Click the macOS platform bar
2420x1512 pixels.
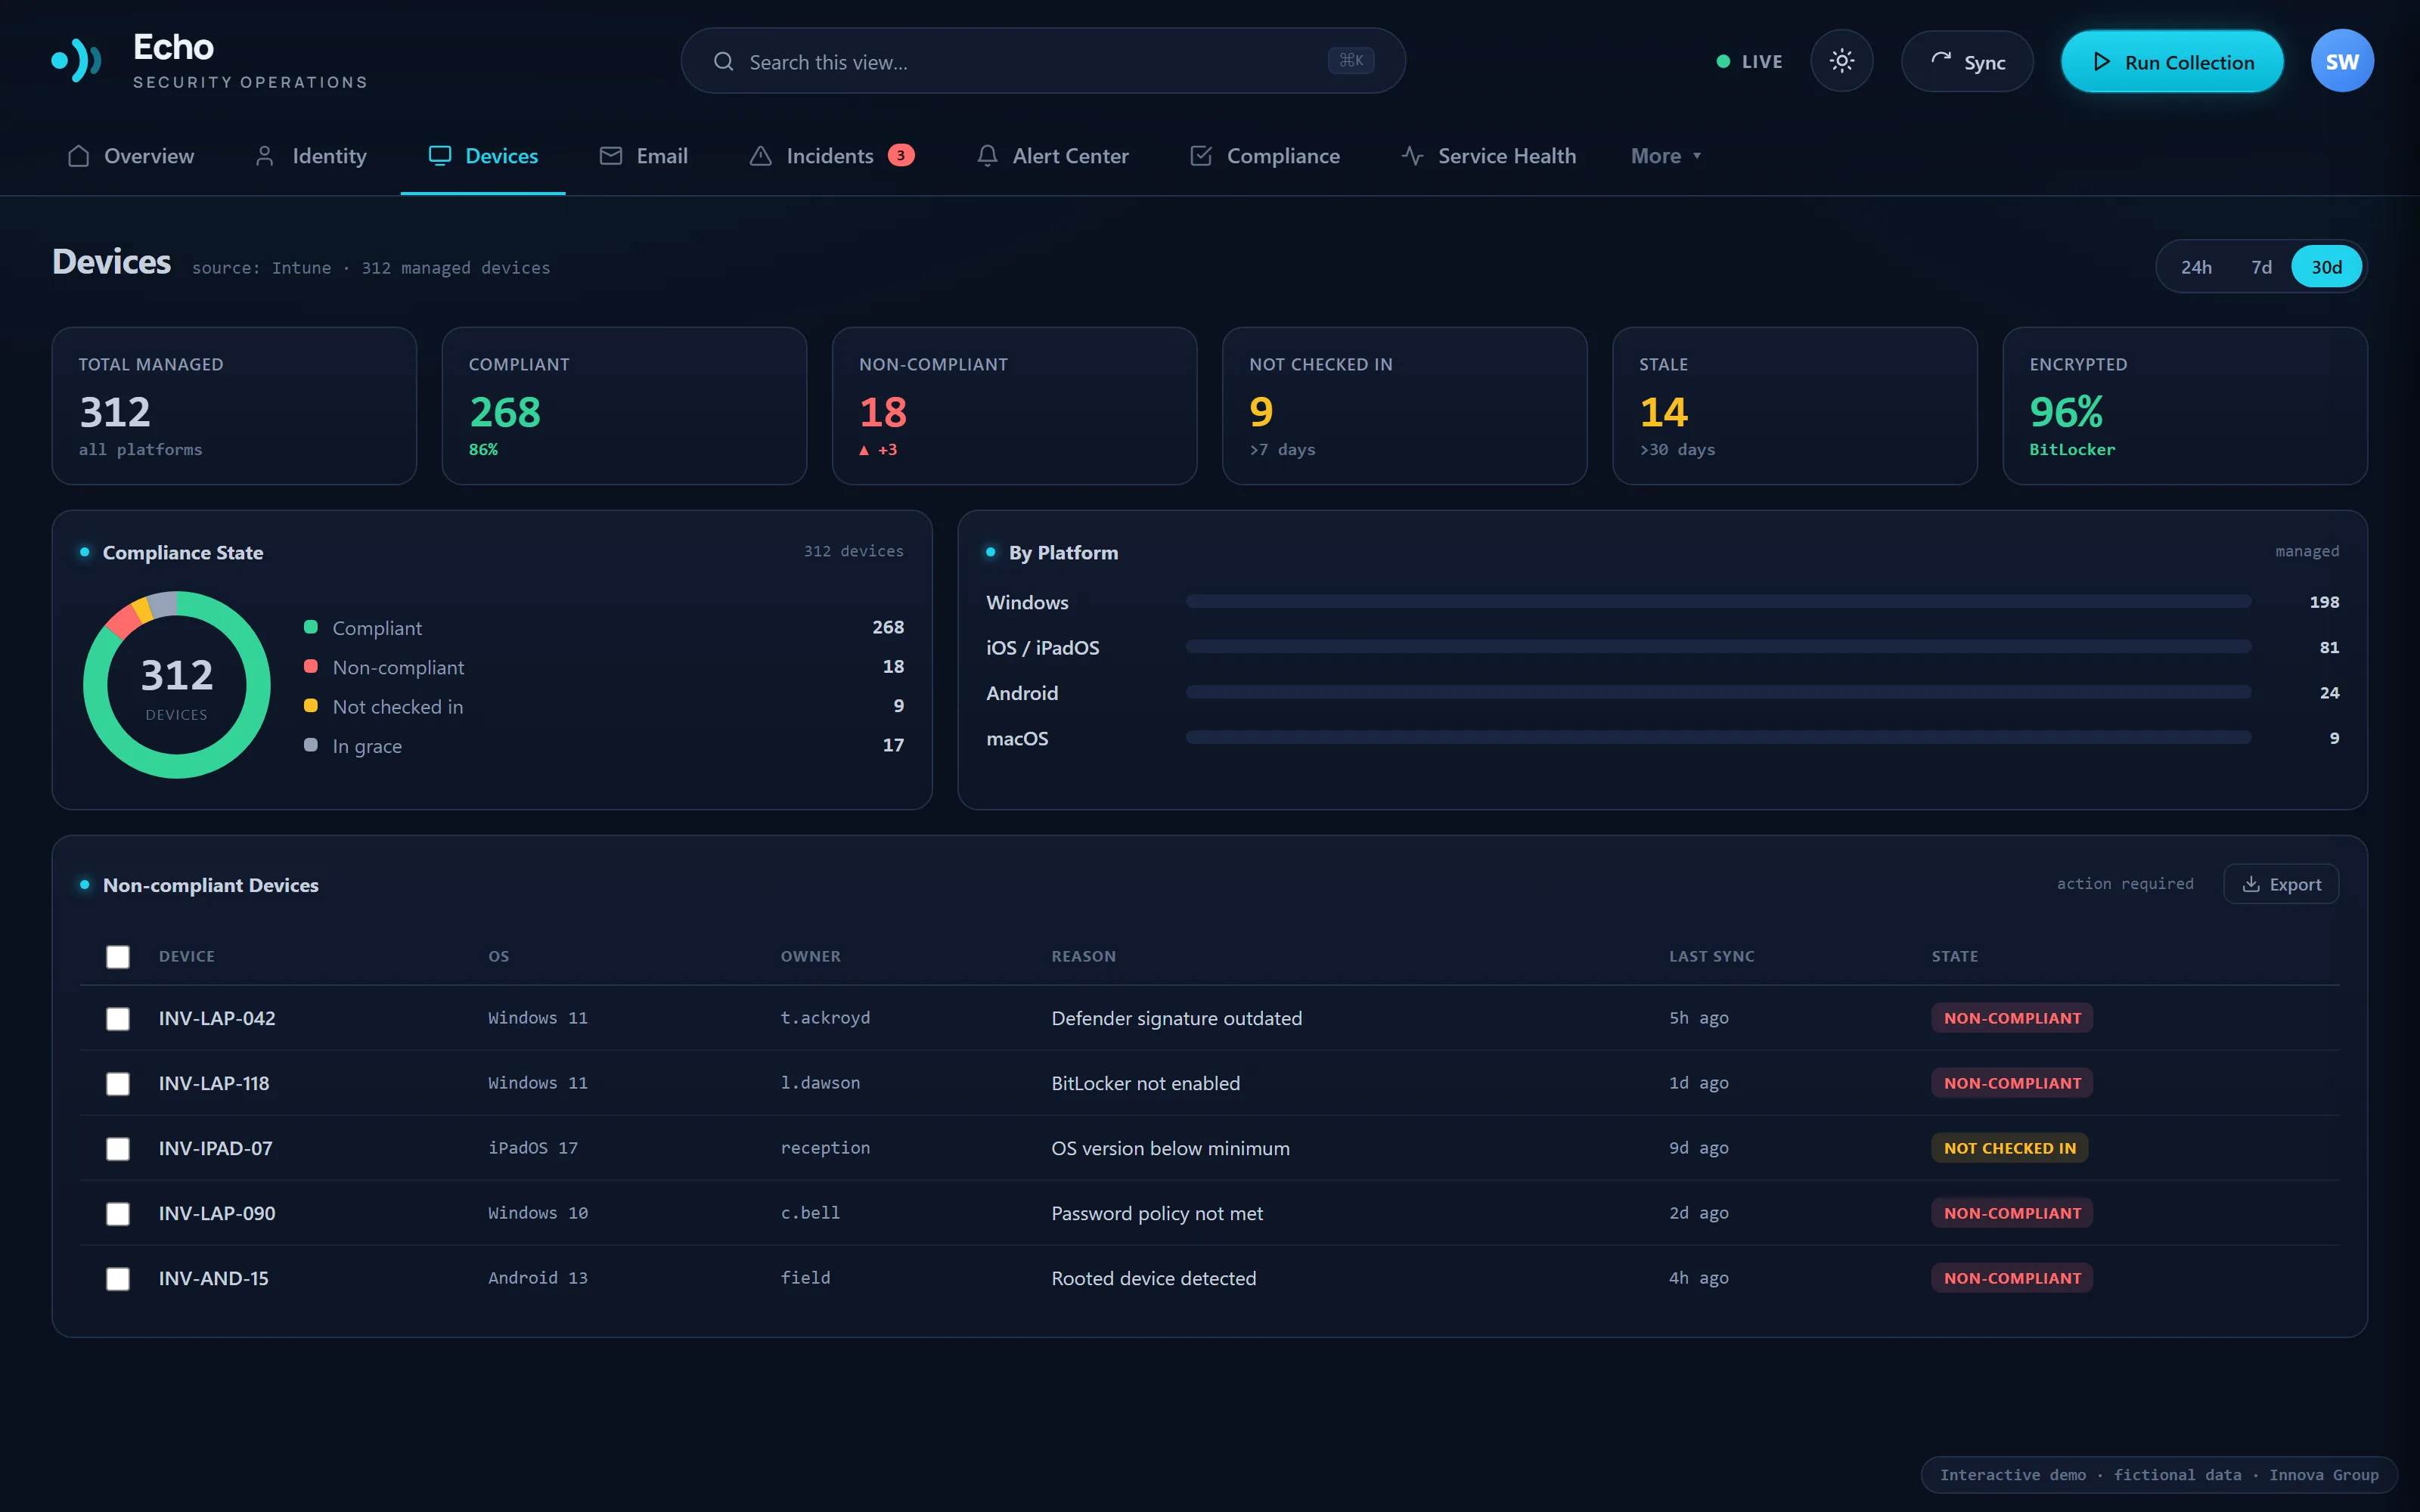1718,737
